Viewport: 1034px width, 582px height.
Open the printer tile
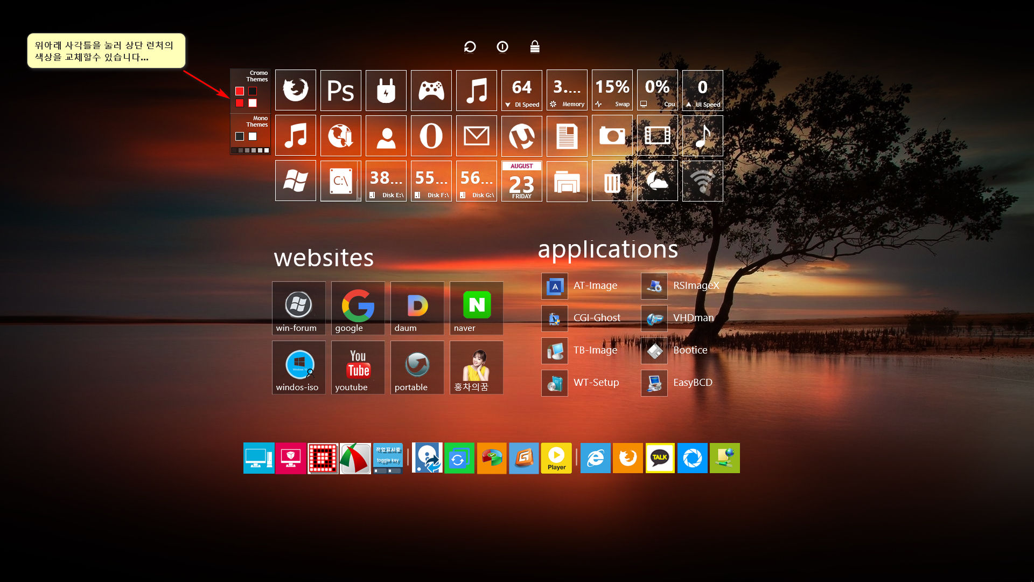pyautogui.click(x=567, y=181)
